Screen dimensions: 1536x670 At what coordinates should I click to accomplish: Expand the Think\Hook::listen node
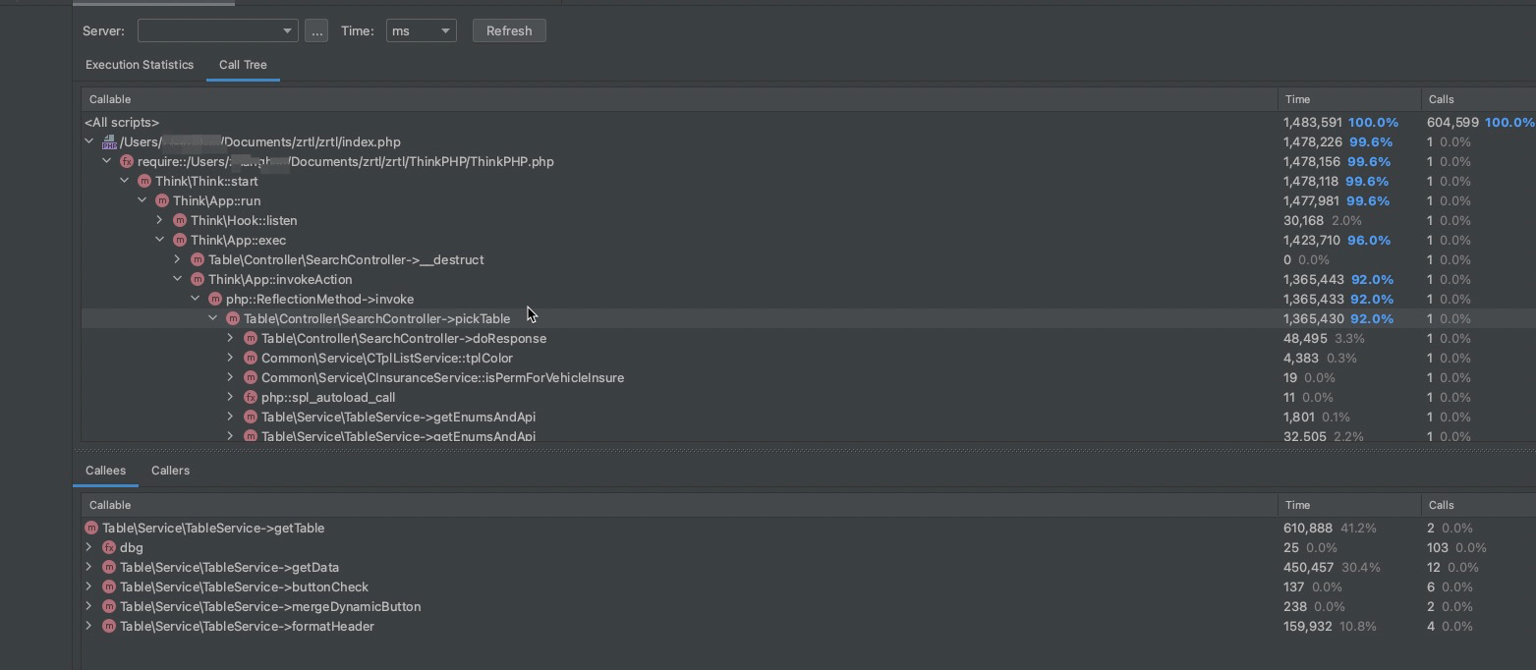tap(160, 221)
